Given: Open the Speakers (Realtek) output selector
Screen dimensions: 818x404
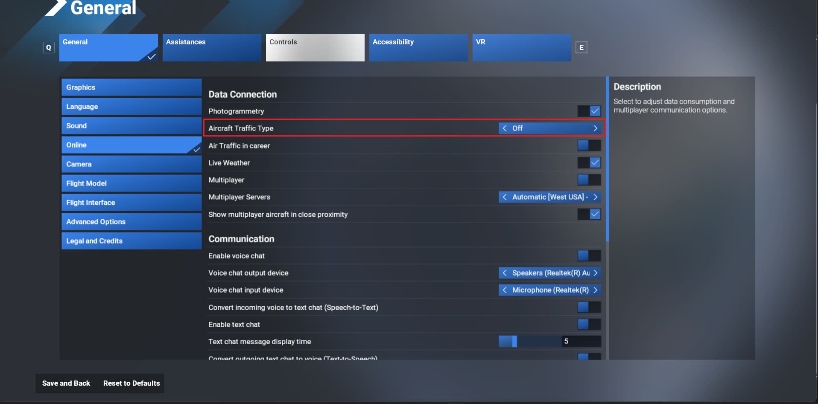Looking at the screenshot, I should (550, 273).
